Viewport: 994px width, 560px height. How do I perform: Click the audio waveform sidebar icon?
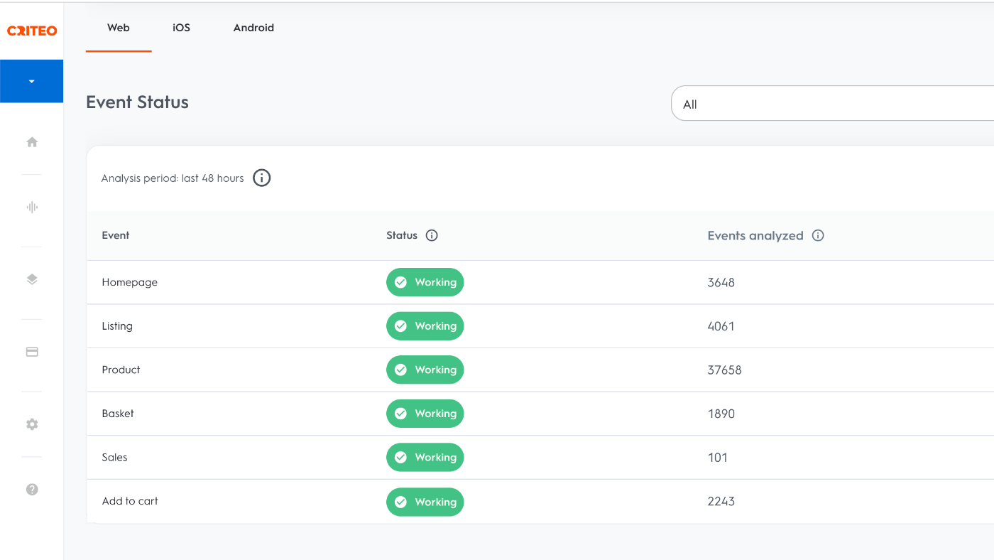(32, 208)
